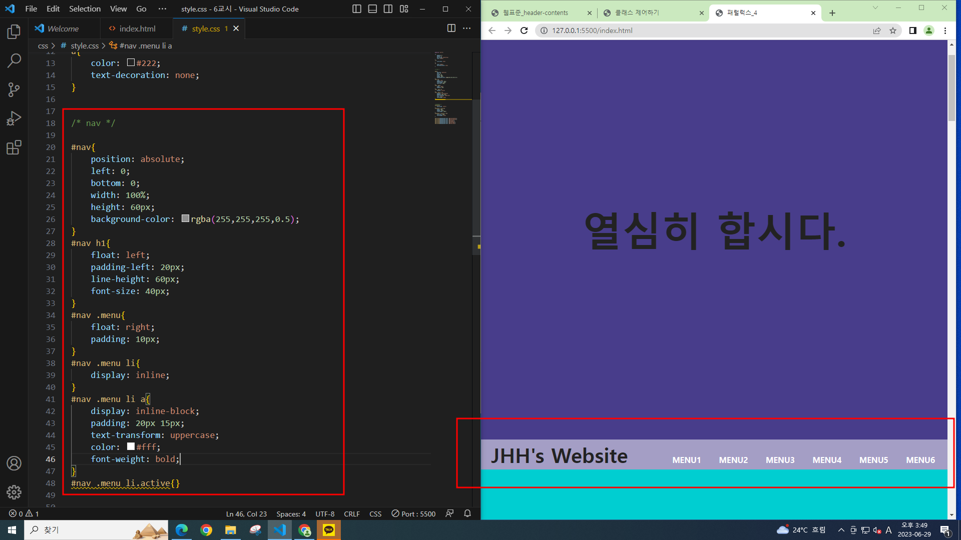Viewport: 961px width, 540px height.
Task: Open Run and Debug view
Action: (14, 118)
